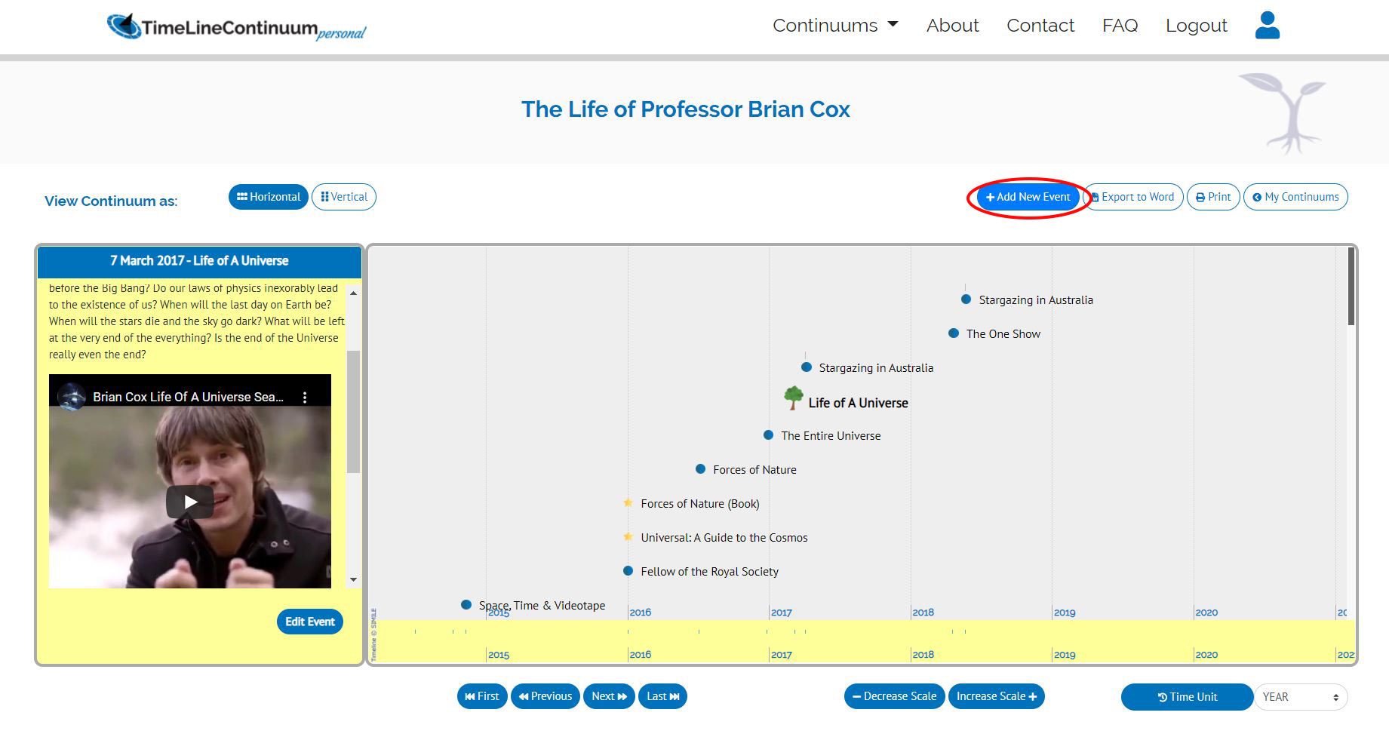
Task: Switch to Horizontal view
Action: (269, 197)
